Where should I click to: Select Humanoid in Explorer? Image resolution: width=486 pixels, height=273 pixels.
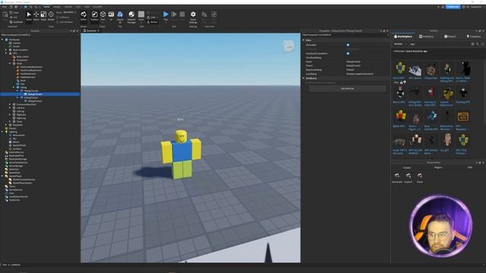(x=21, y=60)
